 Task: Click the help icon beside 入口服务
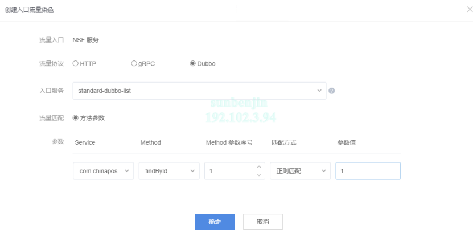click(331, 91)
